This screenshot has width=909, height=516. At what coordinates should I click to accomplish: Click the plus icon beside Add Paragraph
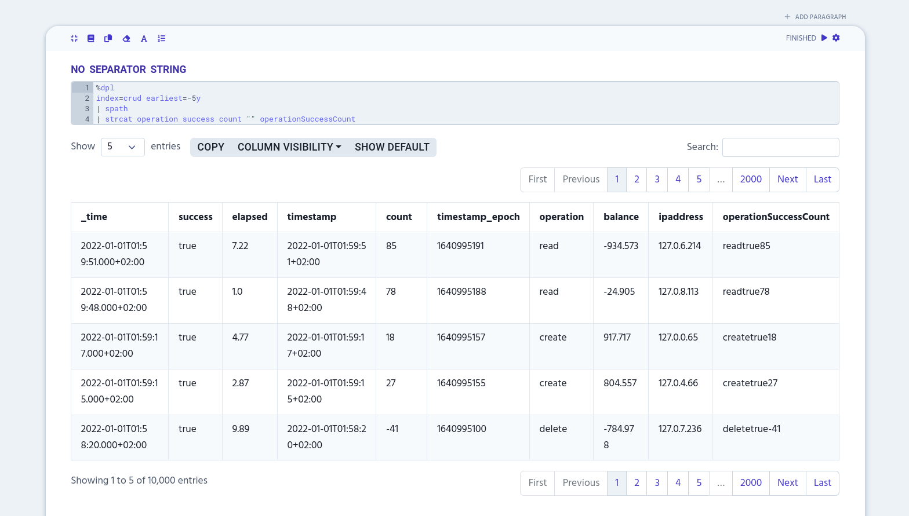787,17
